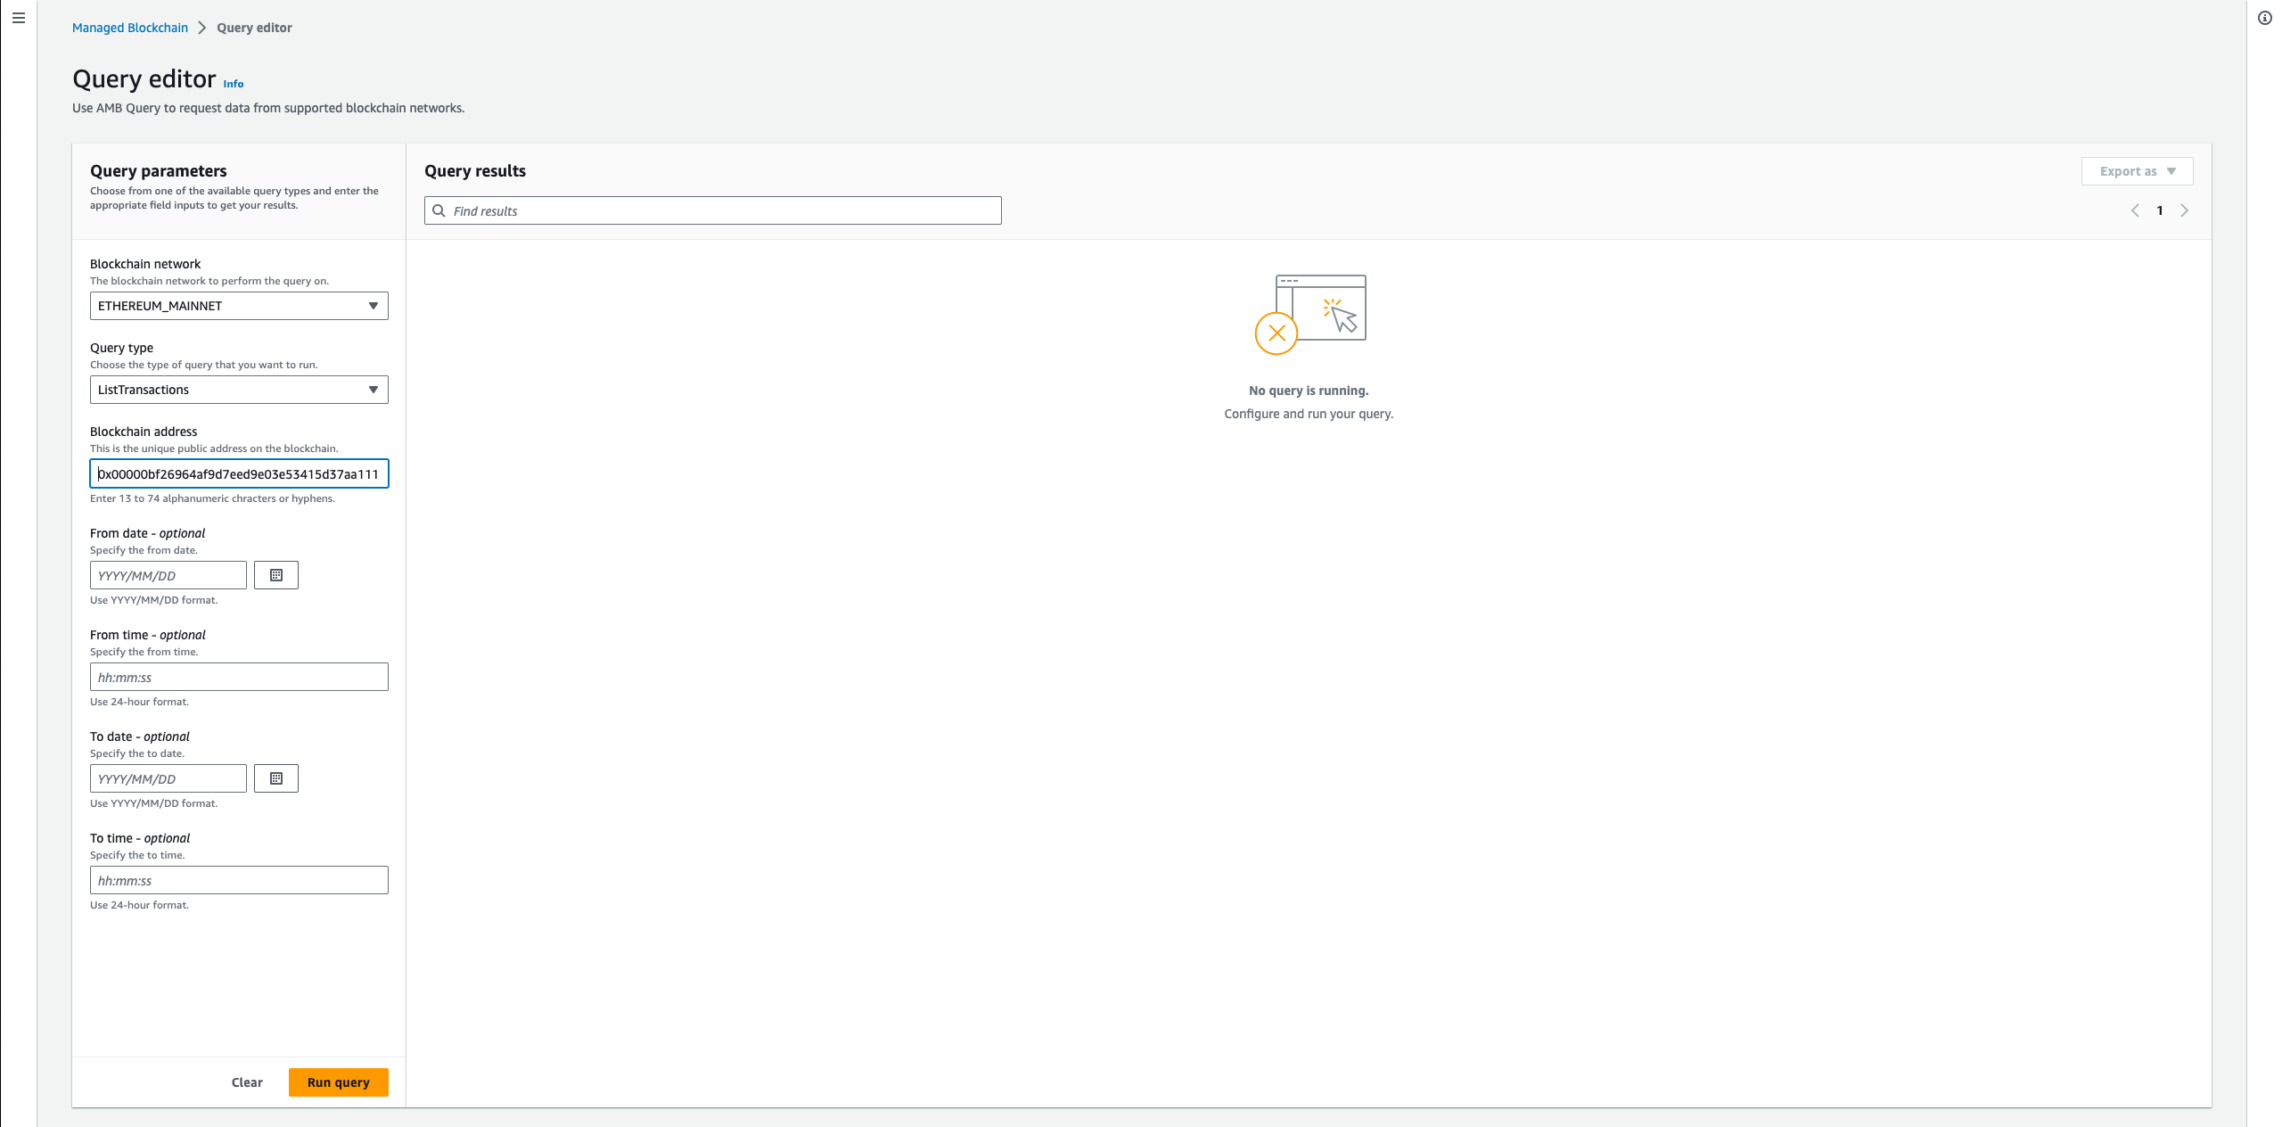Expand the Blockchain network dropdown
This screenshot has width=2282, height=1127.
[239, 306]
